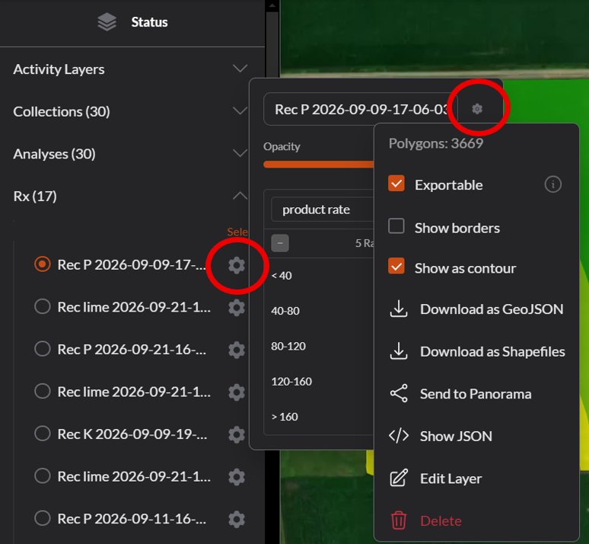589x544 pixels.
Task: Expand the Analyses (30) section
Action: [x=240, y=153]
